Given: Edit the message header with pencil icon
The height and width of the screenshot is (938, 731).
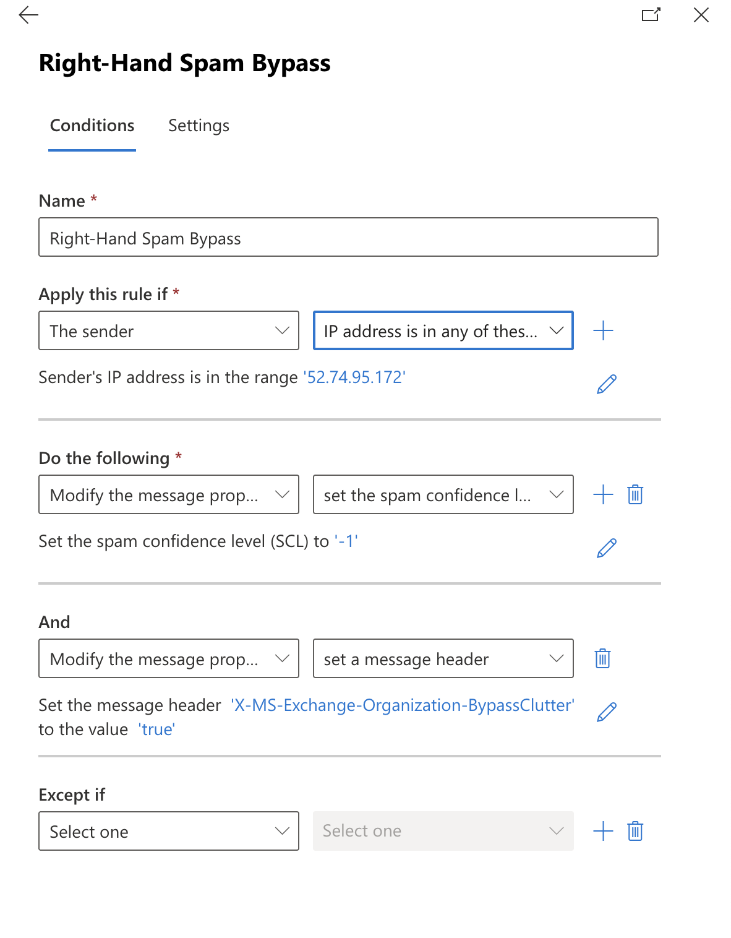Looking at the screenshot, I should coord(606,712).
